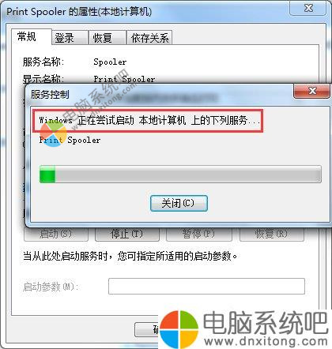Switch to the 常规 tab
The image size is (332, 349).
[x=26, y=37]
